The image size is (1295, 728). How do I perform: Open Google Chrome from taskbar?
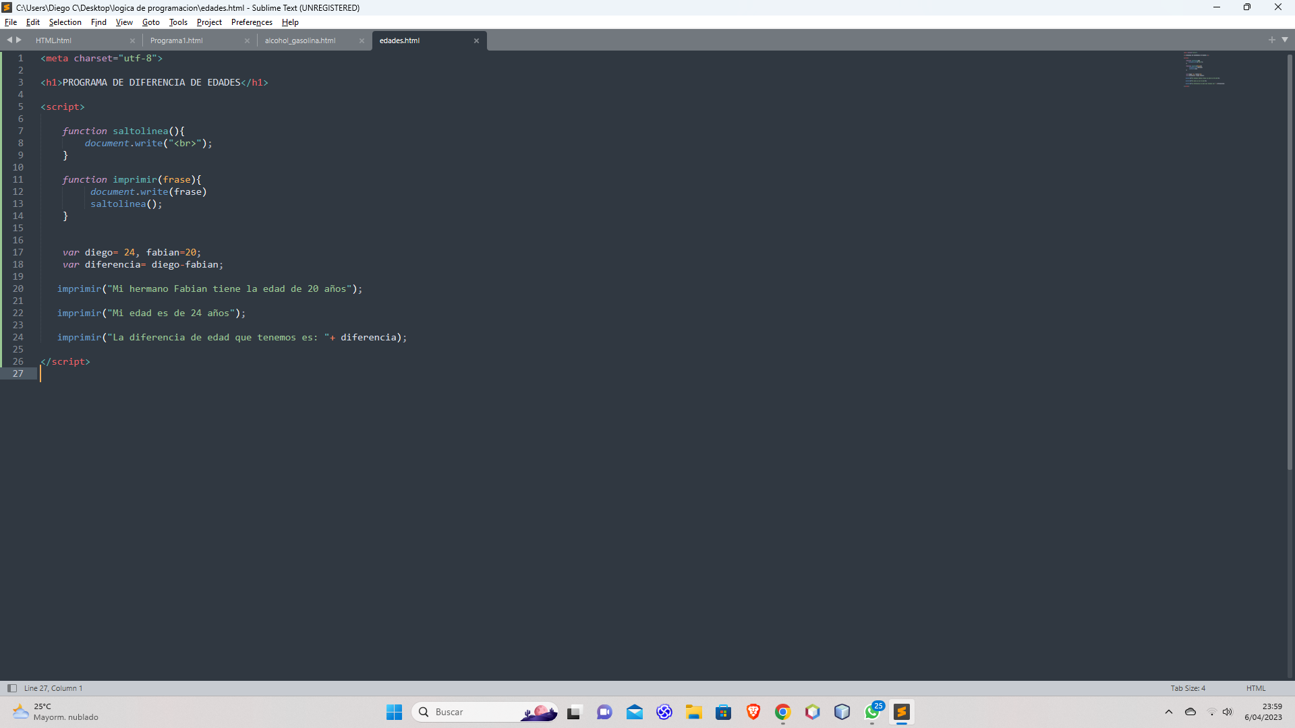[x=783, y=712]
